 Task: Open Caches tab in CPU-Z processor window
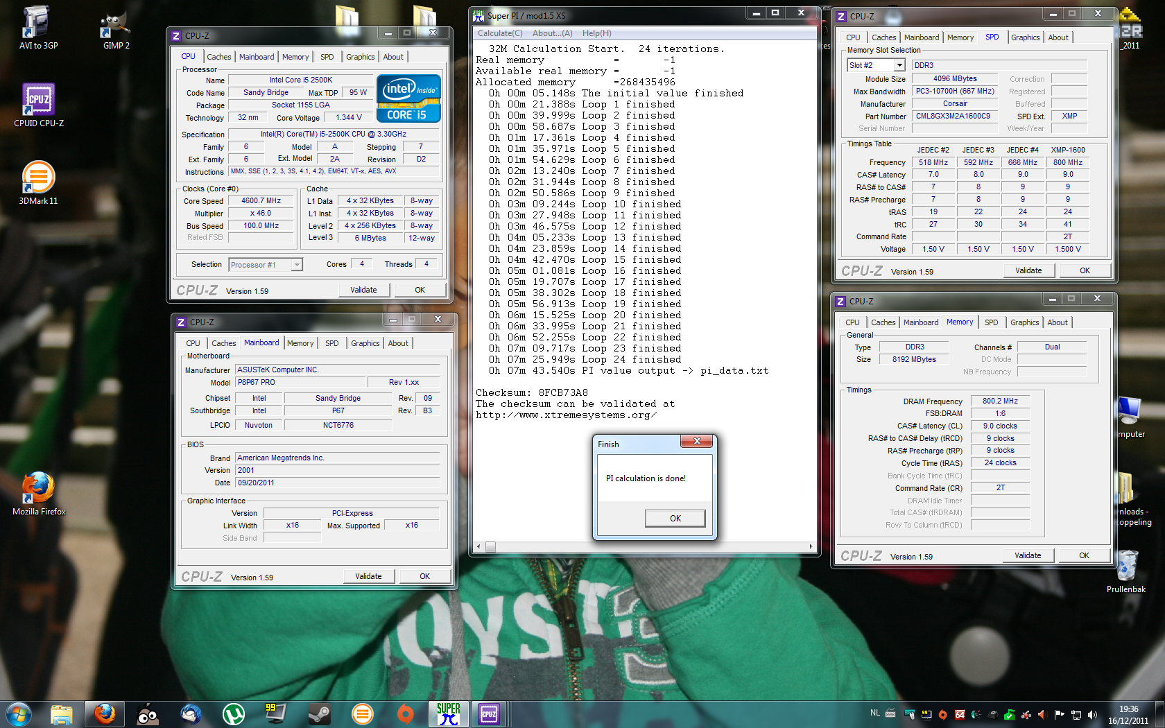click(x=219, y=57)
